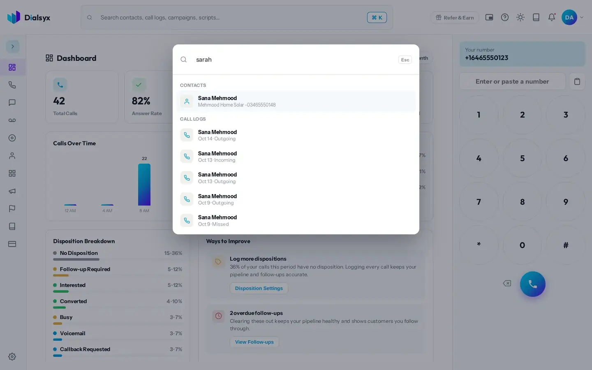Tap the # key on the dialpad
The height and width of the screenshot is (370, 592).
click(566, 245)
